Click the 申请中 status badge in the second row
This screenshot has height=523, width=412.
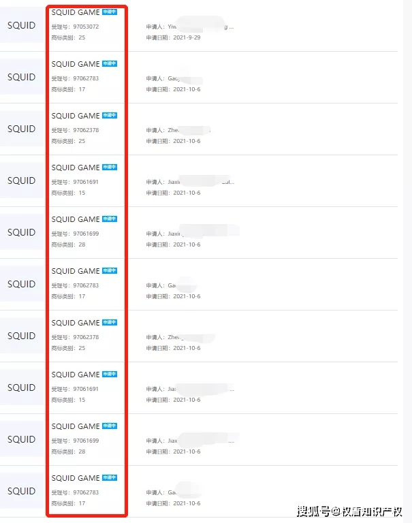pyautogui.click(x=110, y=64)
